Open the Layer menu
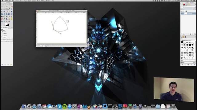Image resolution: width=197 pixels, height=110 pixels. tap(30, 1)
